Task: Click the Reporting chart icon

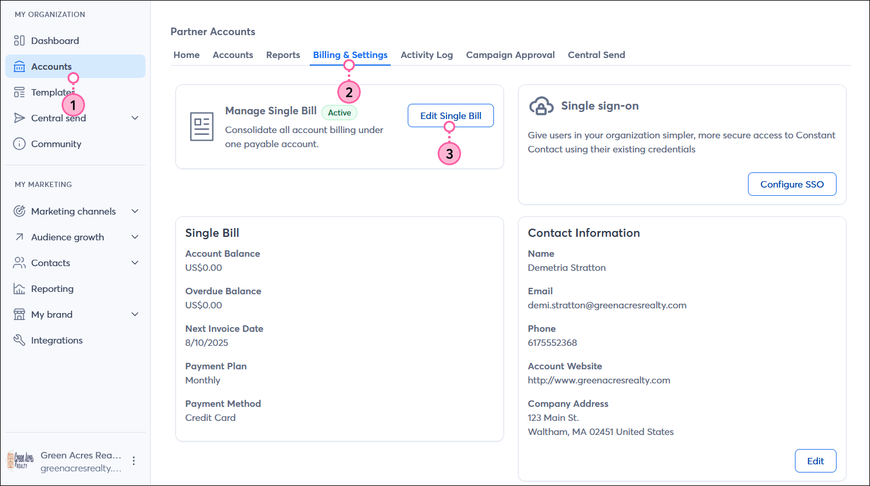Action: point(19,288)
